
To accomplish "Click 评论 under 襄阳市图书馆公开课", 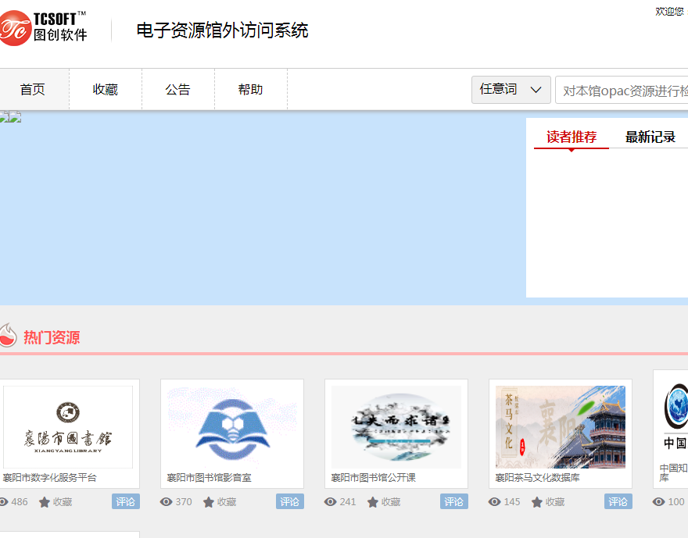I will click(453, 501).
